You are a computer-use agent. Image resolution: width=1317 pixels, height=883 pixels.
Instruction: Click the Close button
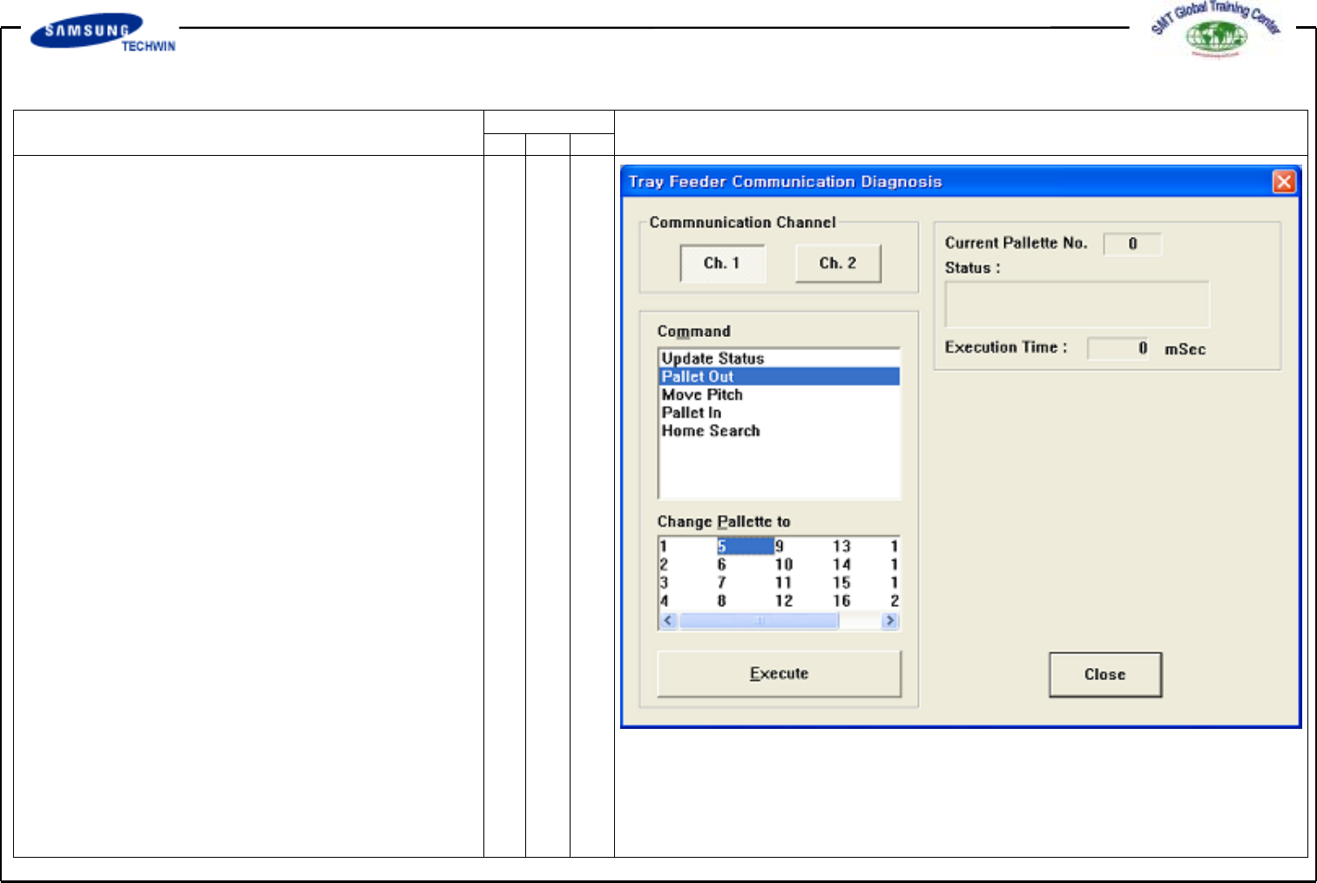(x=1105, y=674)
